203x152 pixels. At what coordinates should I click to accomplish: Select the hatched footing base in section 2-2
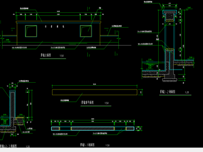[170, 76]
